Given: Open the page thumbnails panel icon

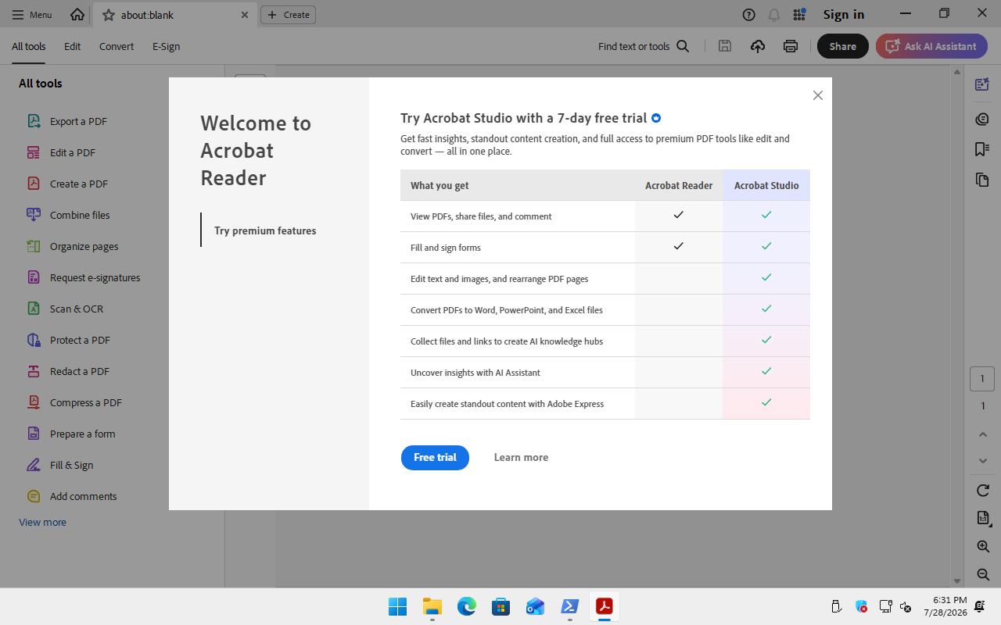Looking at the screenshot, I should pyautogui.click(x=982, y=180).
